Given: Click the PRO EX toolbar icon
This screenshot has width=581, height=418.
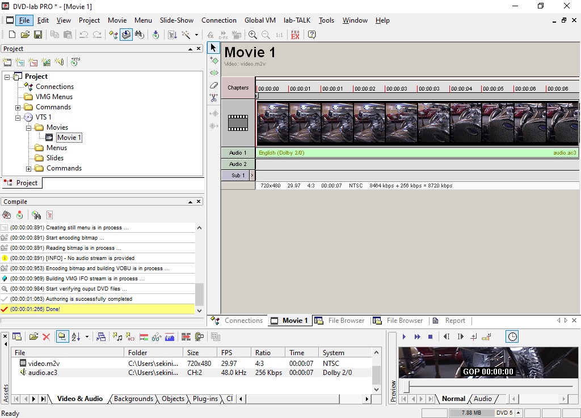Looking at the screenshot, I should click(x=295, y=35).
